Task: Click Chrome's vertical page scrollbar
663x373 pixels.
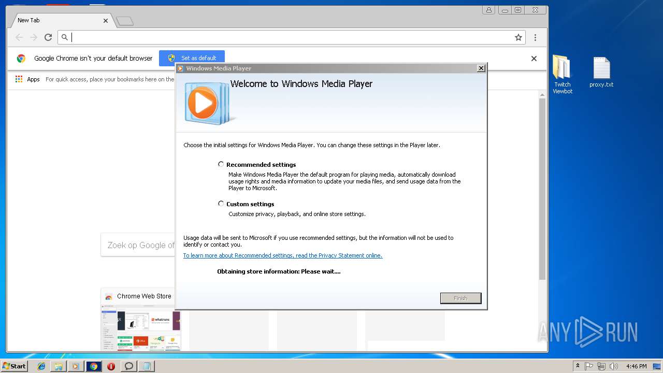Action: pyautogui.click(x=542, y=189)
